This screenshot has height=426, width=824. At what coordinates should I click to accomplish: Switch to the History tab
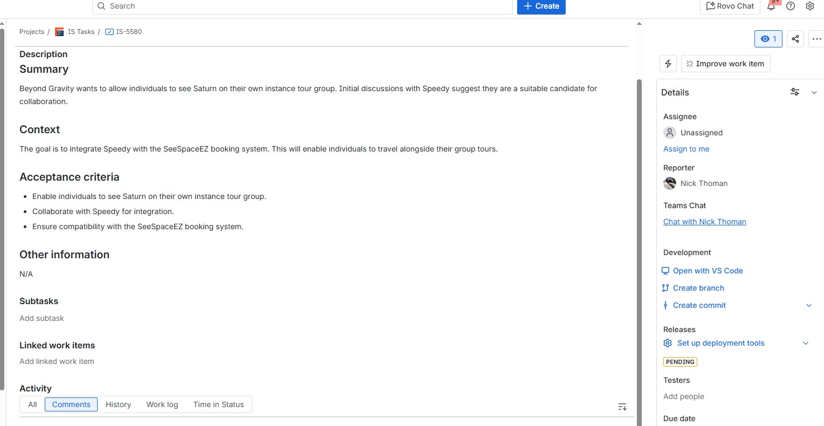tap(118, 404)
